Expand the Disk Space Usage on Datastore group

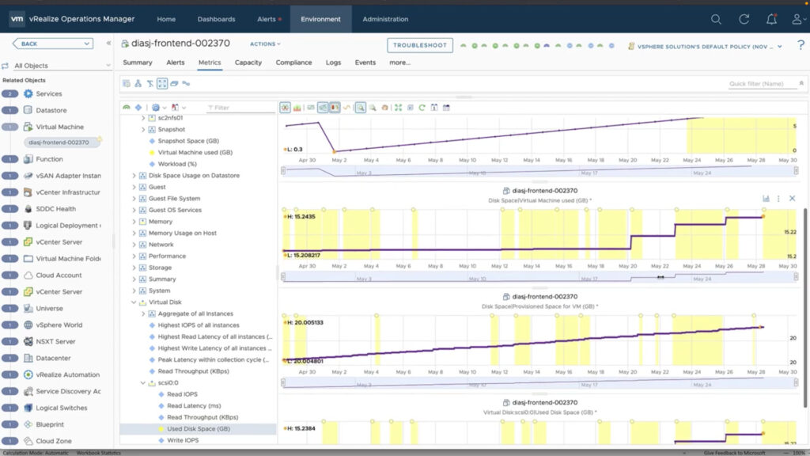134,176
